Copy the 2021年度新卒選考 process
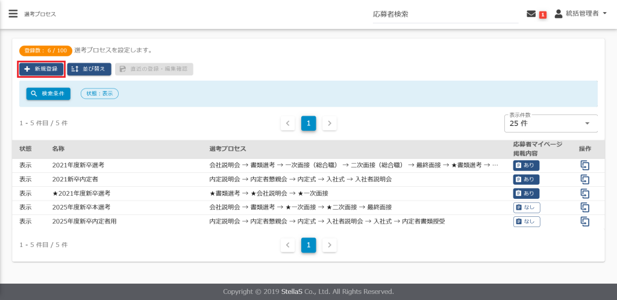This screenshot has height=300, width=617. (x=584, y=166)
